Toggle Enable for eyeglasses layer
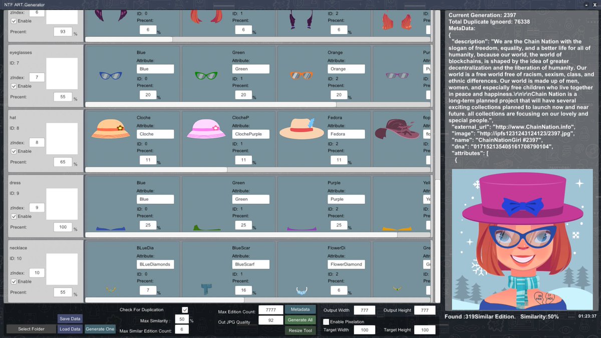The height and width of the screenshot is (338, 601). 14,86
